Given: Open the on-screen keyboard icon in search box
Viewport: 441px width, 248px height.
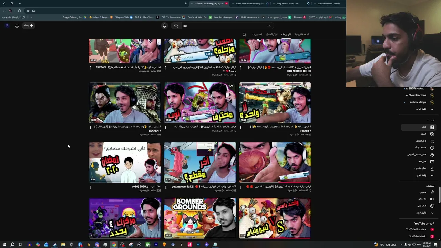Looking at the screenshot, I should pyautogui.click(x=185, y=25).
